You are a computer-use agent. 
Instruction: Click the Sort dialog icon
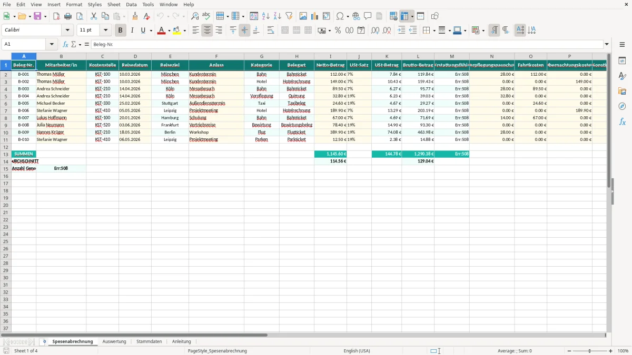coord(254,16)
